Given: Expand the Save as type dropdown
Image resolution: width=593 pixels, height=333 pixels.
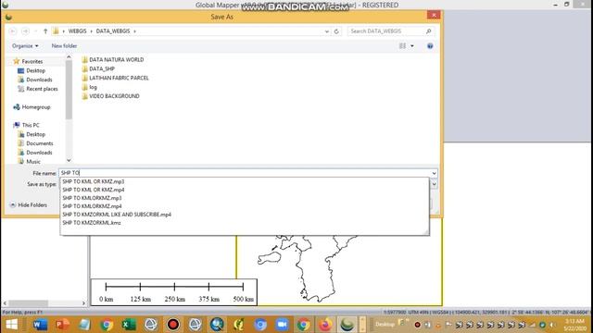Looking at the screenshot, I should tap(434, 184).
